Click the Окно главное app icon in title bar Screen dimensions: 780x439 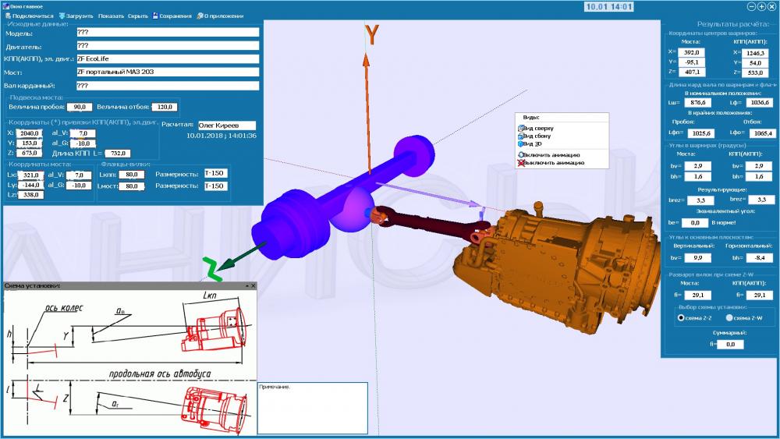pos(6,6)
